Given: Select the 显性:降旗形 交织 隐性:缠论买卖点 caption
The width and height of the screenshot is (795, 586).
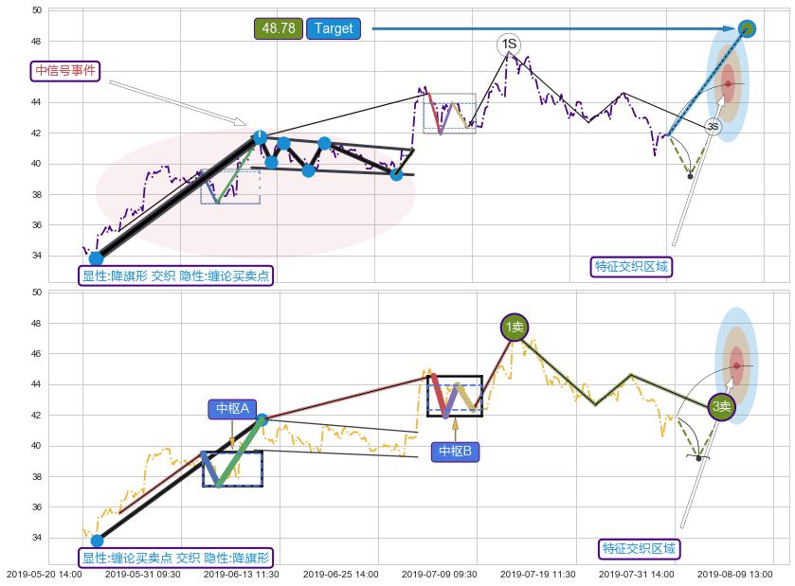Looking at the screenshot, I should click(x=176, y=276).
